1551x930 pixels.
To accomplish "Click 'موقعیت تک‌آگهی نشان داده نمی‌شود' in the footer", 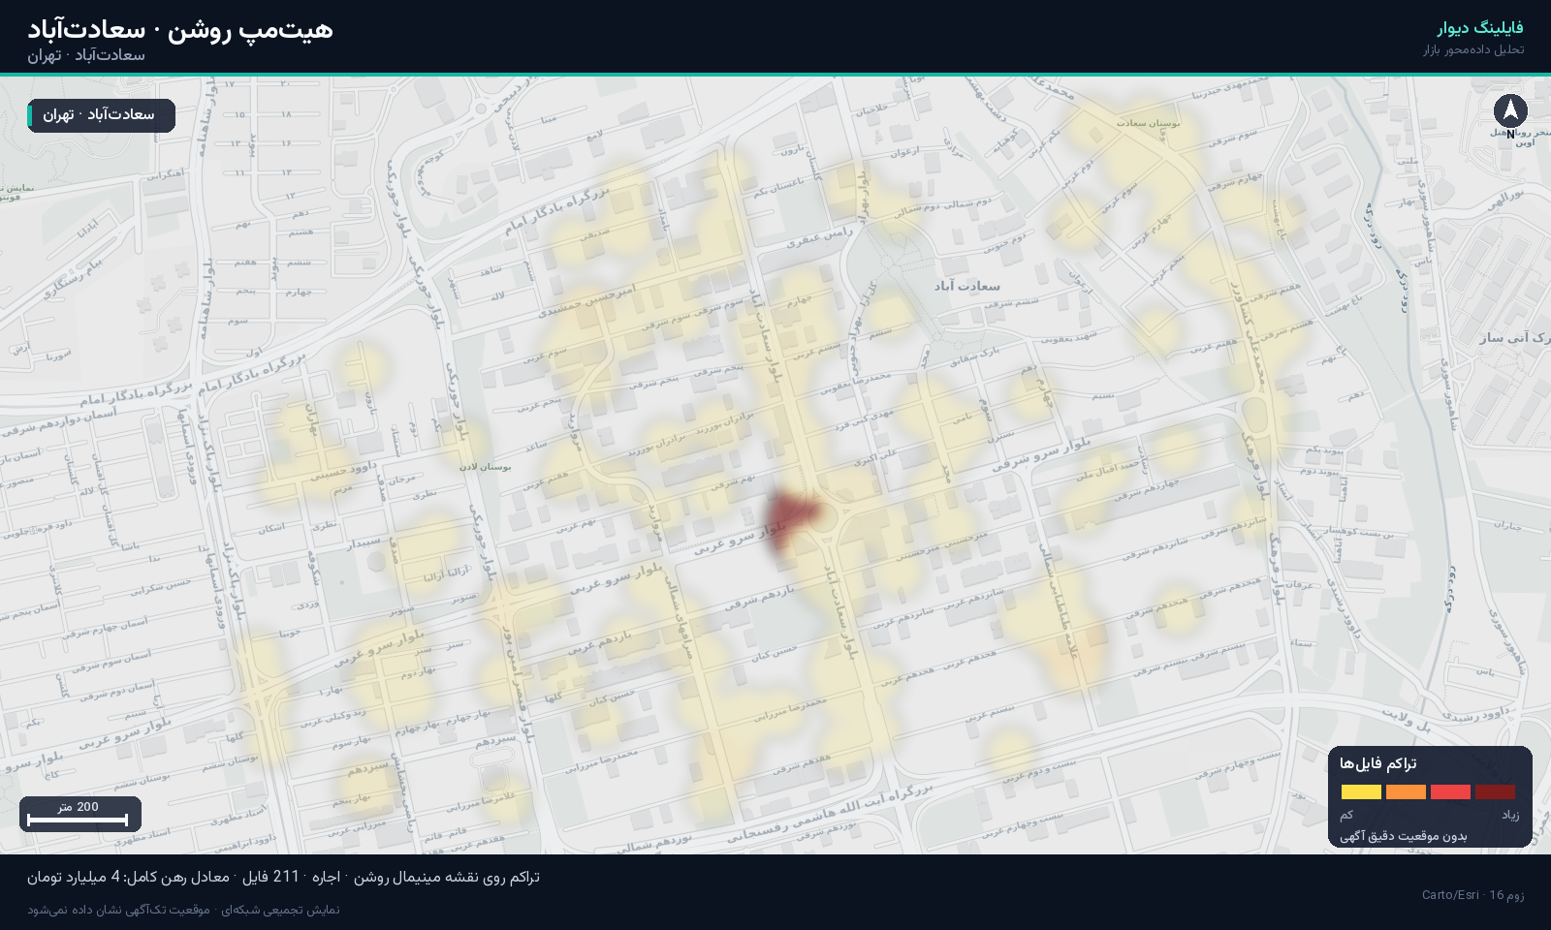I will click(x=118, y=910).
